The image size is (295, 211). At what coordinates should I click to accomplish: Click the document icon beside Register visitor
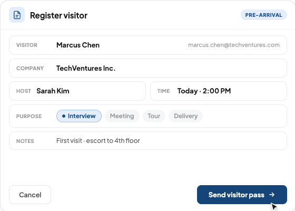(17, 15)
